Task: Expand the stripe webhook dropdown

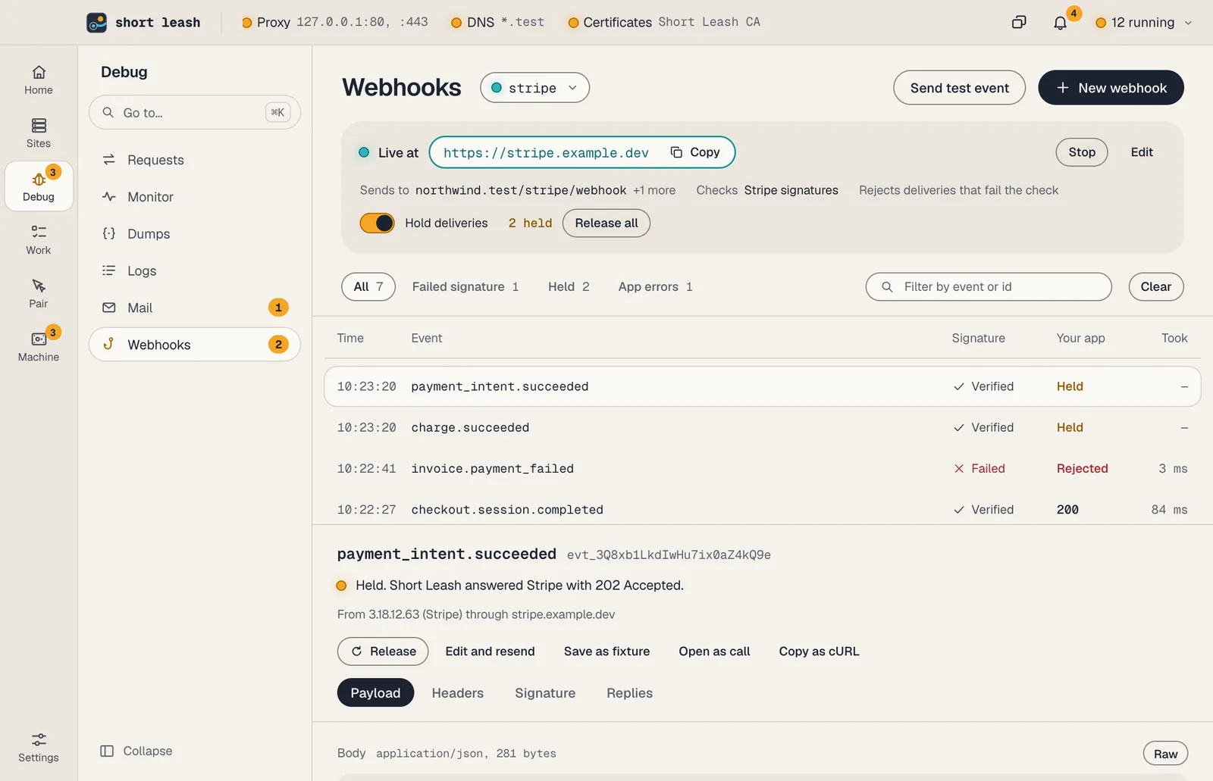Action: click(534, 88)
